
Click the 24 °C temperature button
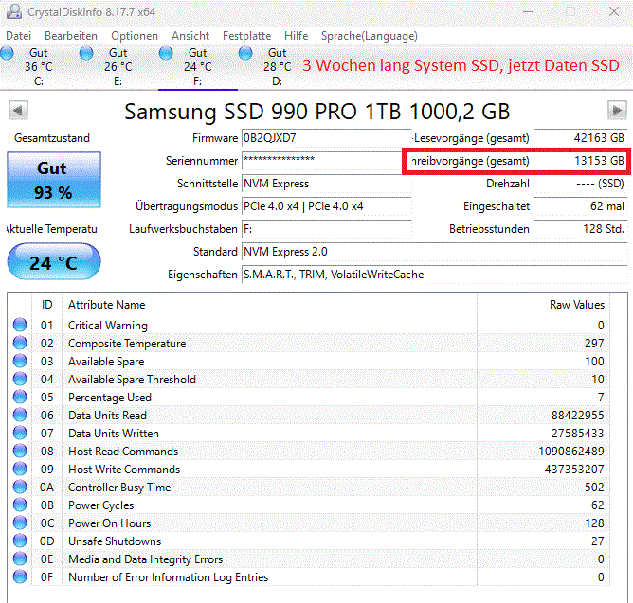click(54, 261)
